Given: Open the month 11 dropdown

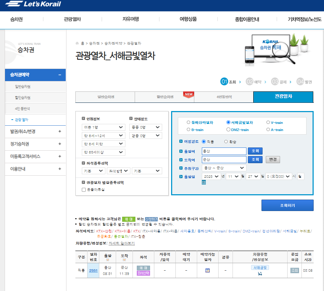Looking at the screenshot, I should point(234,176).
